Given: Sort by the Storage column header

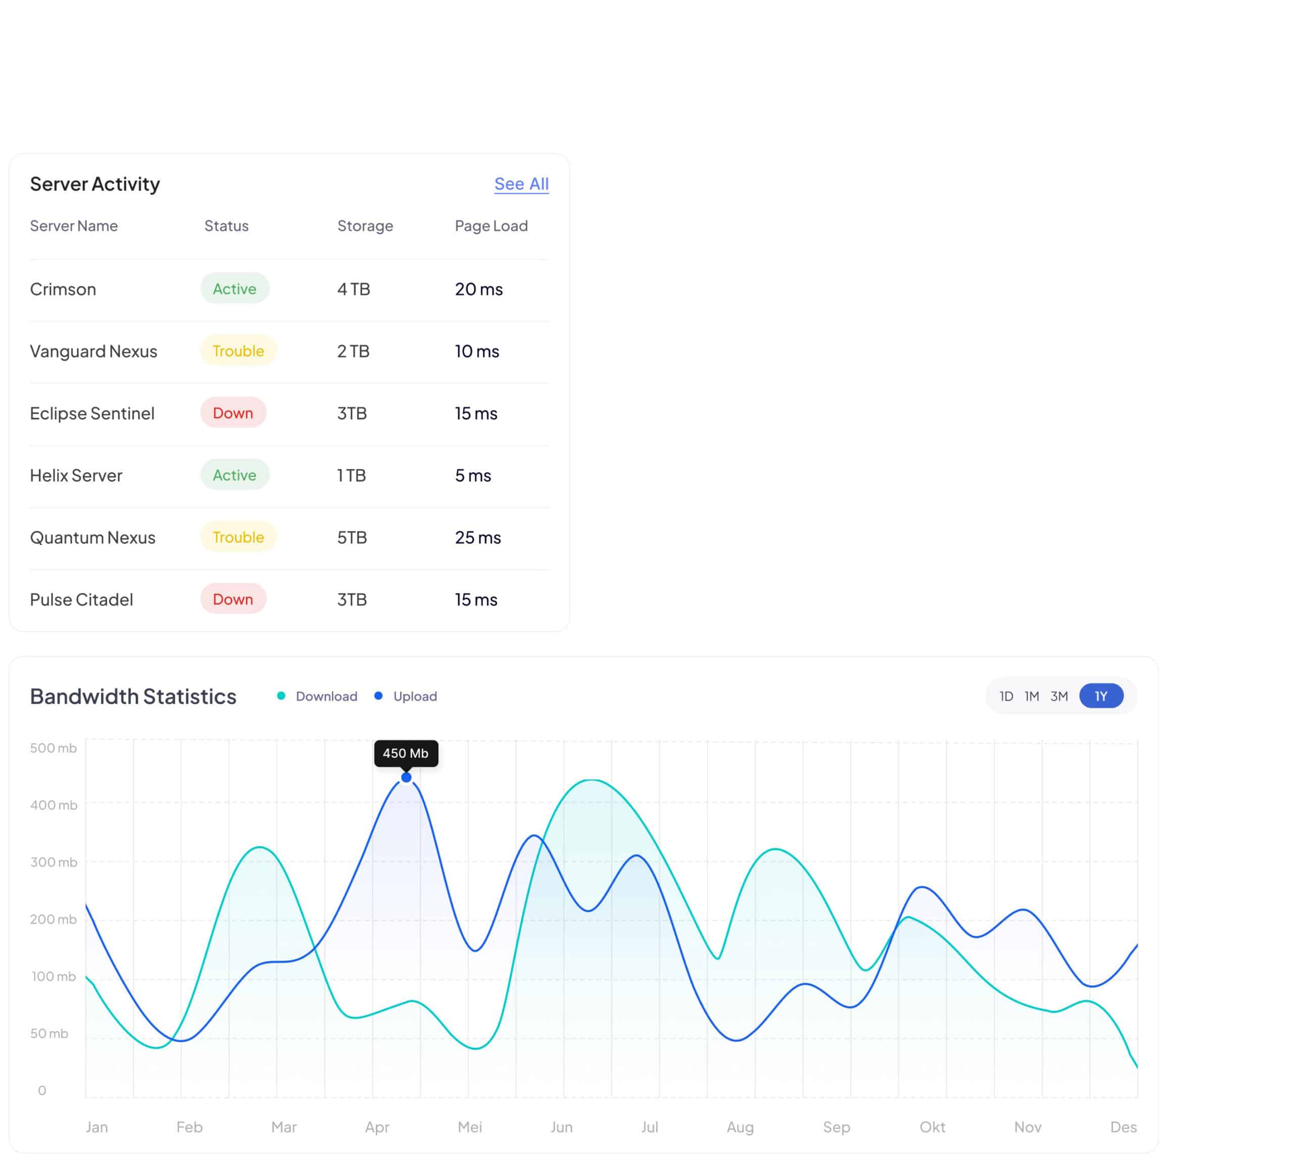Looking at the screenshot, I should coord(365,226).
